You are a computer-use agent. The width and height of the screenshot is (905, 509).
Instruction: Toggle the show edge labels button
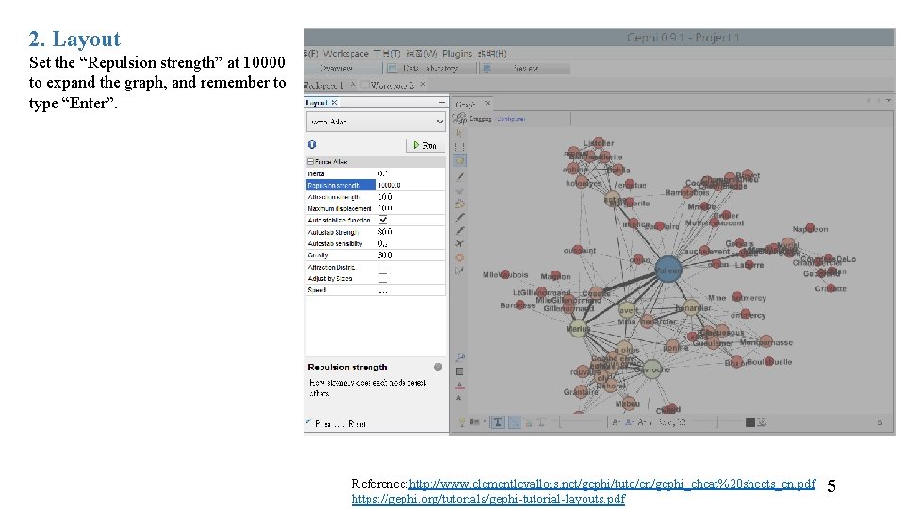pyautogui.click(x=541, y=422)
